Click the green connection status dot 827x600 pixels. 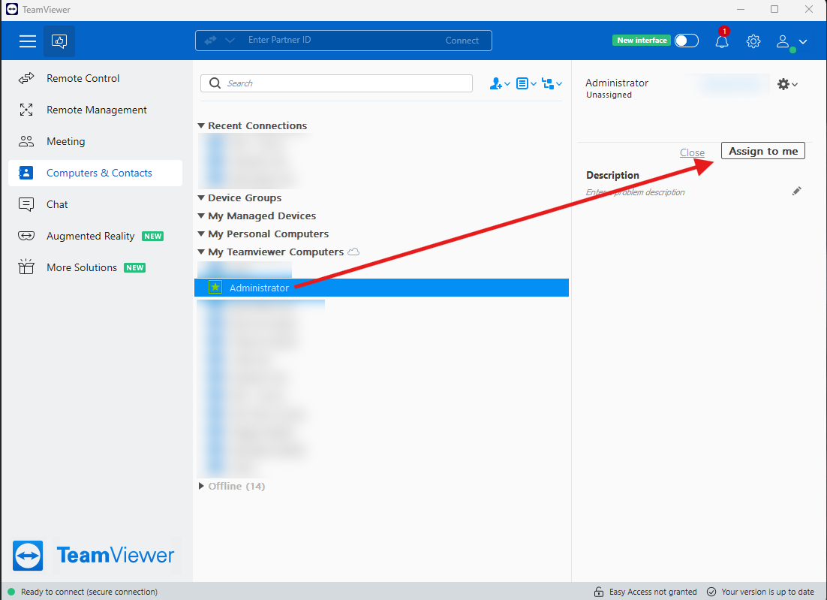point(11,592)
